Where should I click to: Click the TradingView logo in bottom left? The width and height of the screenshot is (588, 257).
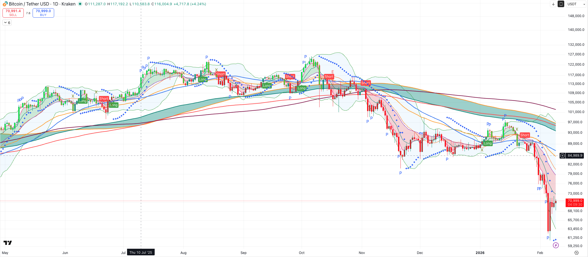point(8,243)
